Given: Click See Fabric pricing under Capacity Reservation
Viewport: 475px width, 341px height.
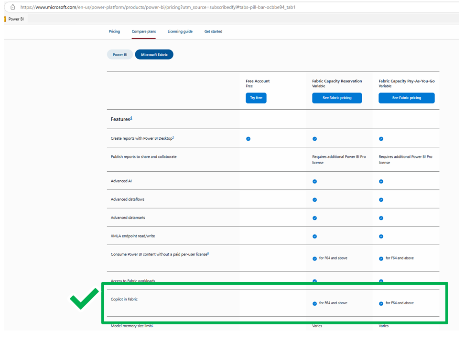Looking at the screenshot, I should [x=337, y=98].
